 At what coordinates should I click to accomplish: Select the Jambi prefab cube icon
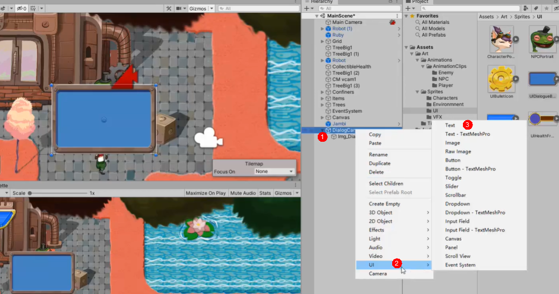[328, 124]
